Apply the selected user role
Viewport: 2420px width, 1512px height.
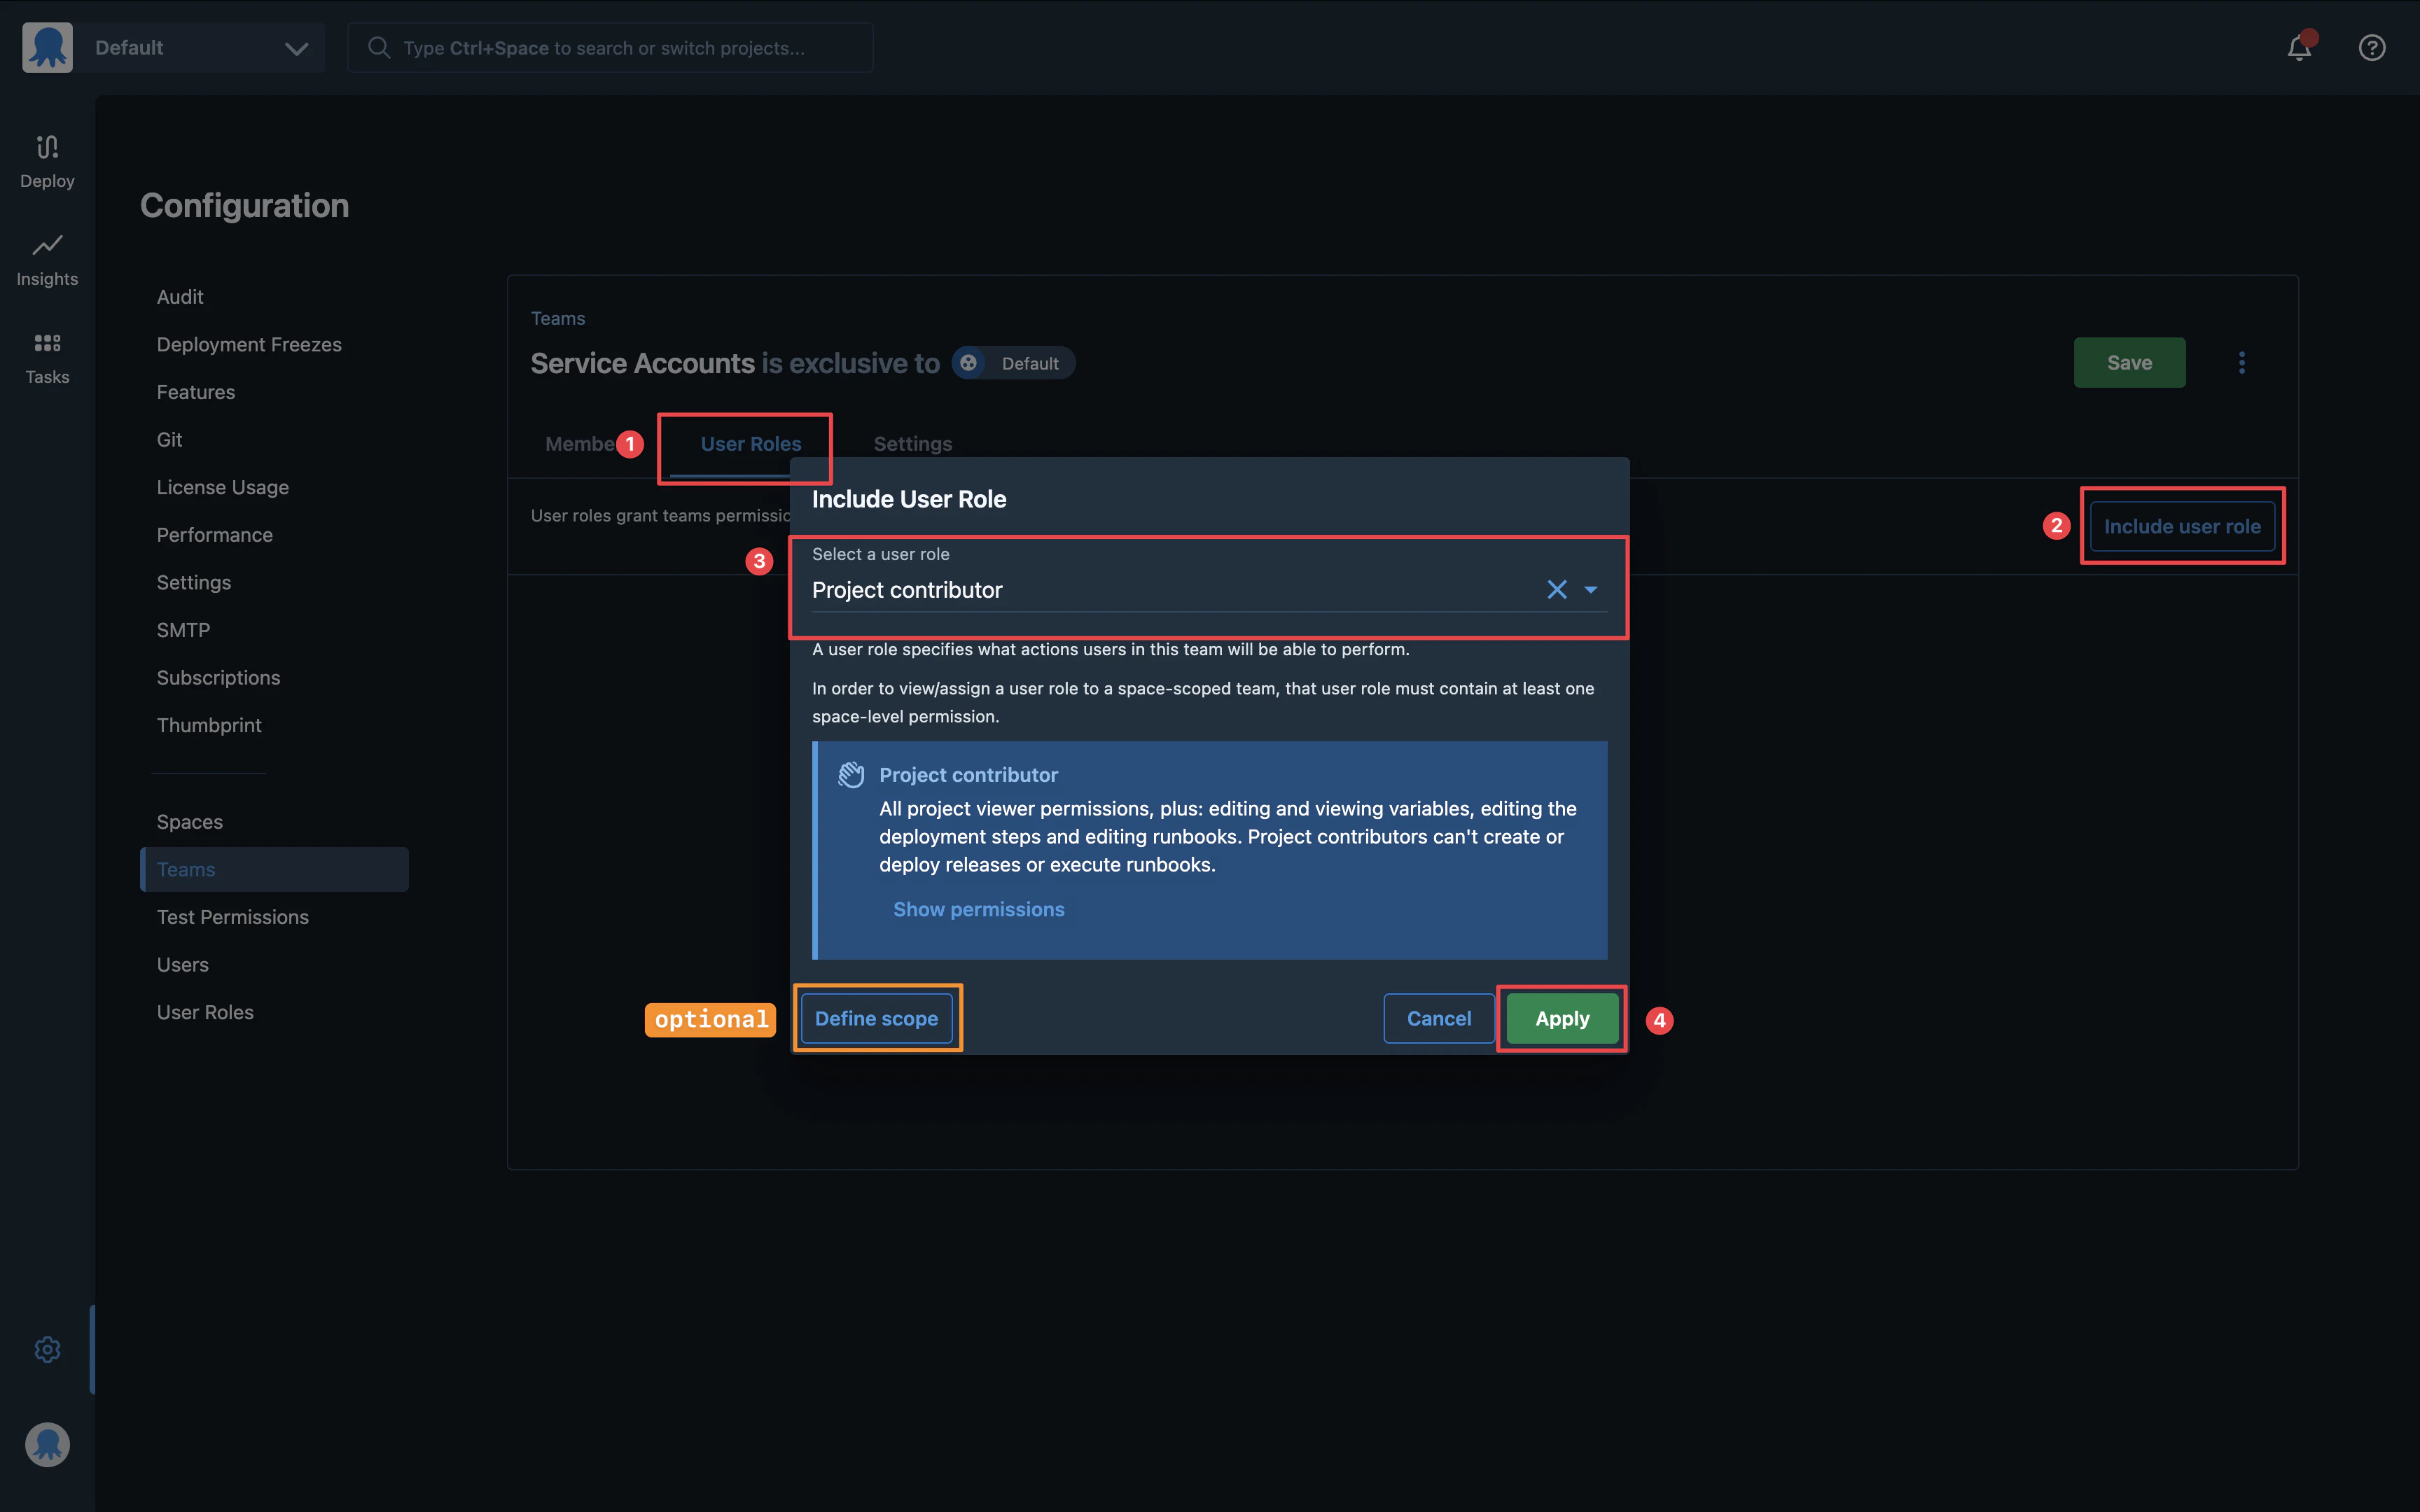[x=1562, y=1018]
